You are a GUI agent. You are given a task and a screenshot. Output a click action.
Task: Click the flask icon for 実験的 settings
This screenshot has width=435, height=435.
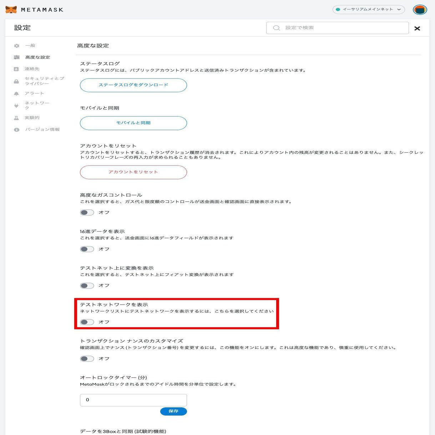pyautogui.click(x=16, y=117)
